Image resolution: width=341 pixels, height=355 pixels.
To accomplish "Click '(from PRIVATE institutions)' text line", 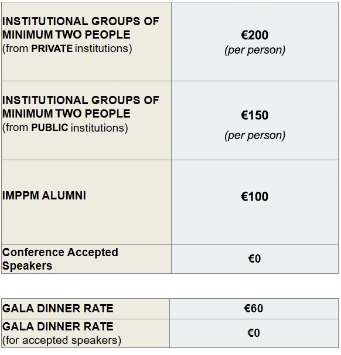I will pos(67,49).
